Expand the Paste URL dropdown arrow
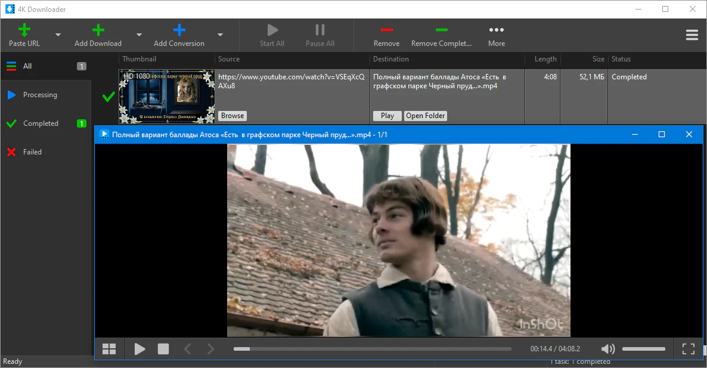Screen dimensions: 707x368 (58, 35)
